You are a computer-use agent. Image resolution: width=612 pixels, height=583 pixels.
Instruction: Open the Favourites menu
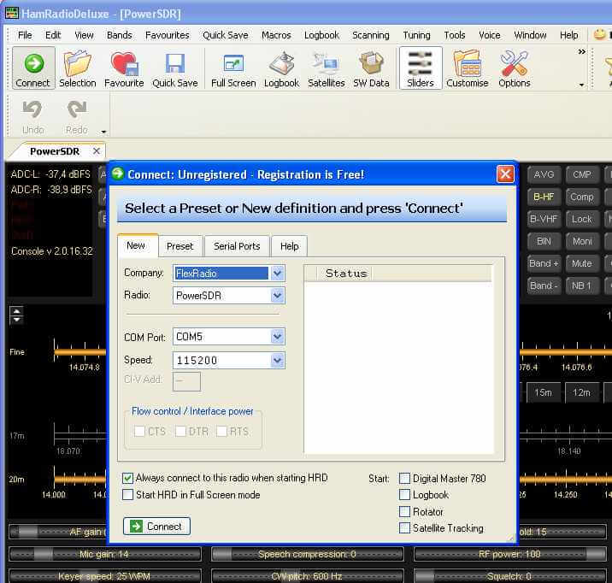(x=167, y=35)
